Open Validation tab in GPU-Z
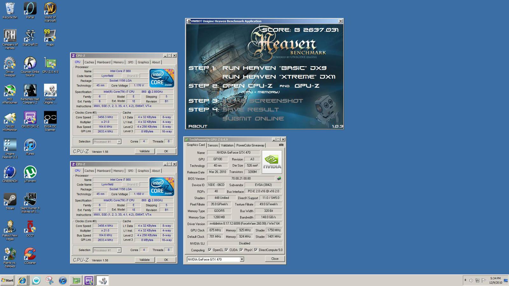509x286 pixels. coord(227,145)
